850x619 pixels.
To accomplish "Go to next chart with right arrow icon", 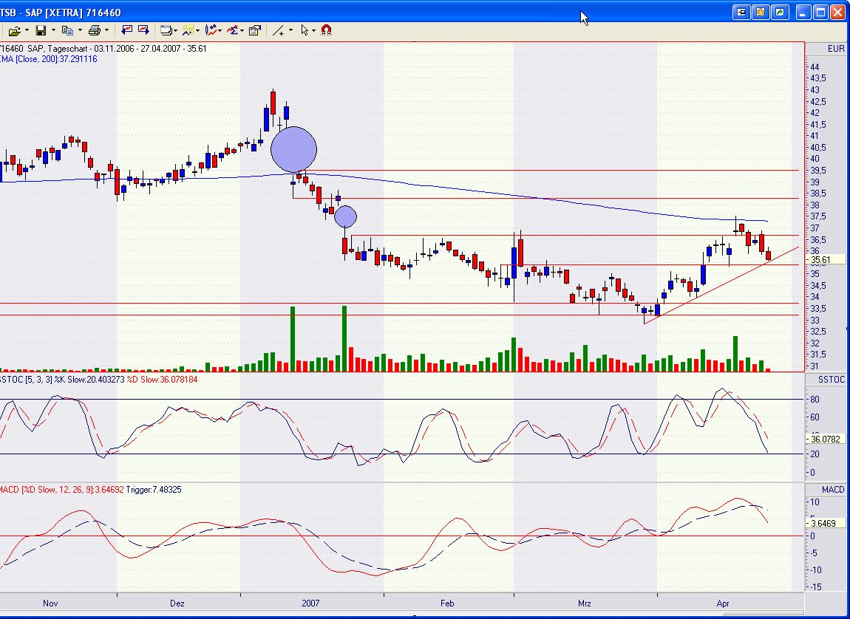I will click(143, 30).
